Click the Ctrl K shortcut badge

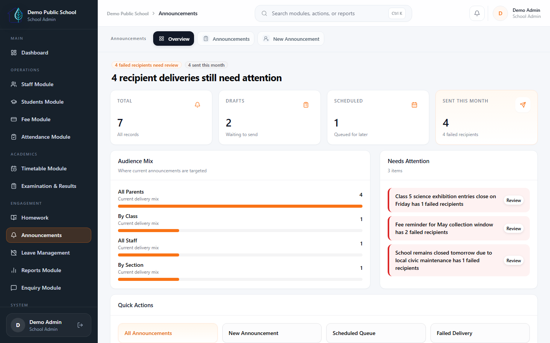[x=397, y=13]
